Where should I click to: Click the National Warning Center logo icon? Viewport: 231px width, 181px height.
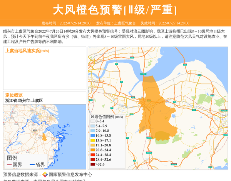pyautogui.click(x=45, y=175)
